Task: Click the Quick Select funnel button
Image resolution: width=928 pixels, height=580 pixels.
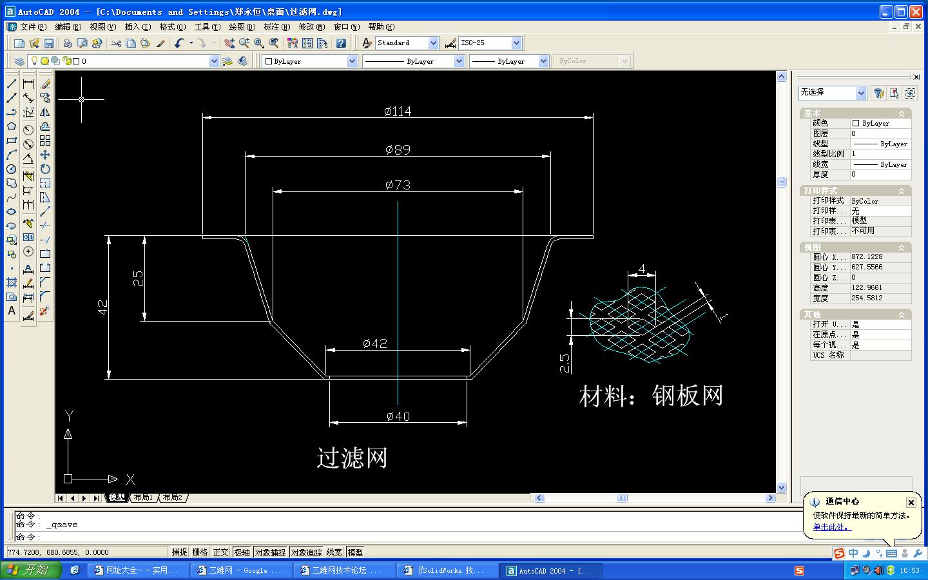Action: [x=878, y=93]
